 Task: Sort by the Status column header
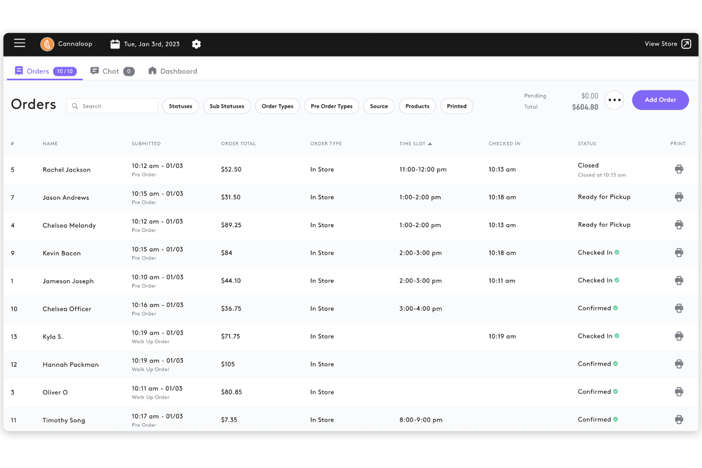pos(587,144)
